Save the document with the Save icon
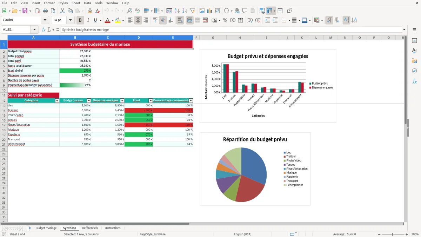421x237 pixels. [x=25, y=11]
